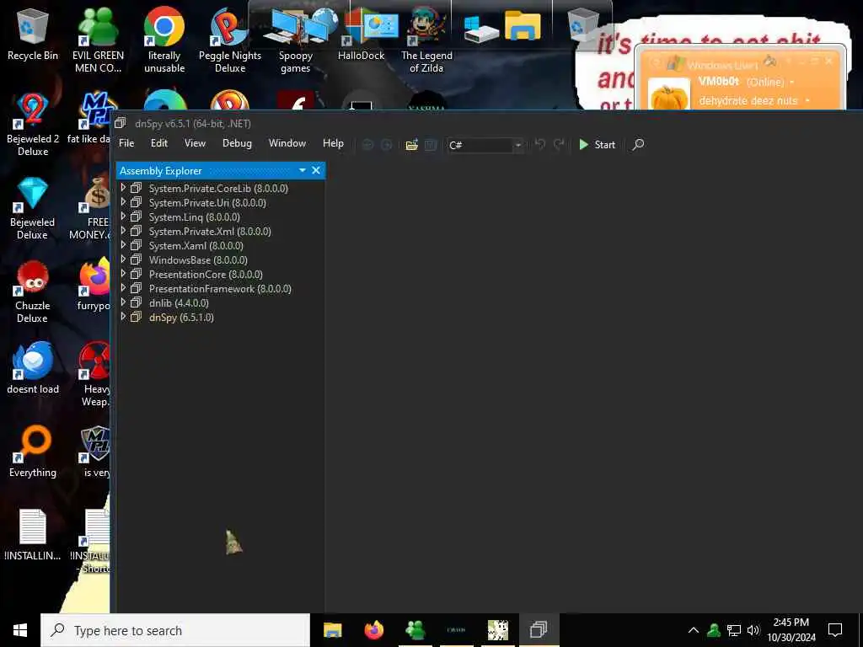Open the Debug menu
Screen dimensions: 863x647
237,143
